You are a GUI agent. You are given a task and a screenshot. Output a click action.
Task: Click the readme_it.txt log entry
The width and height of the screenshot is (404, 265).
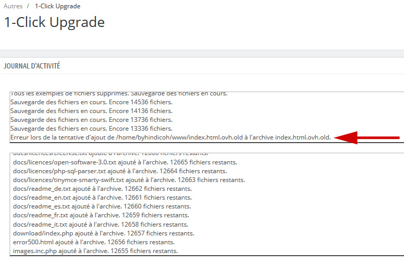click(x=101, y=225)
